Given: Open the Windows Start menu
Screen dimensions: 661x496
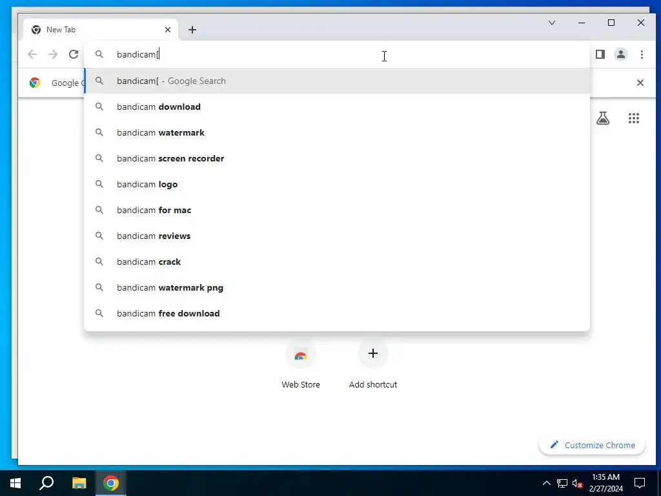Looking at the screenshot, I should tap(15, 483).
